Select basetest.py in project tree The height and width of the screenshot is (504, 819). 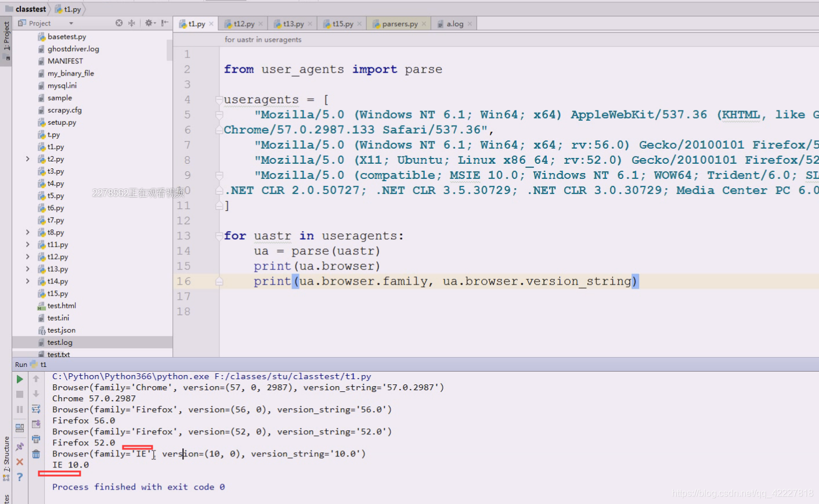(66, 37)
